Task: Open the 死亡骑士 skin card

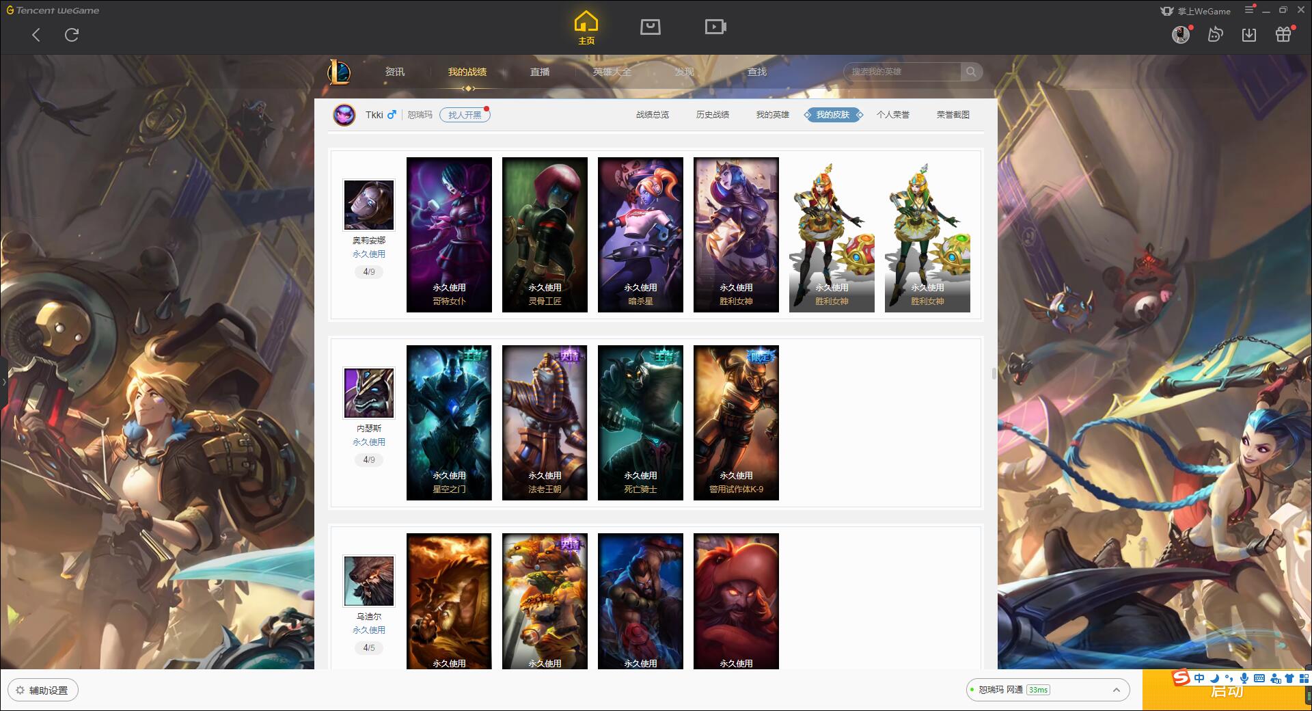Action: (x=640, y=422)
